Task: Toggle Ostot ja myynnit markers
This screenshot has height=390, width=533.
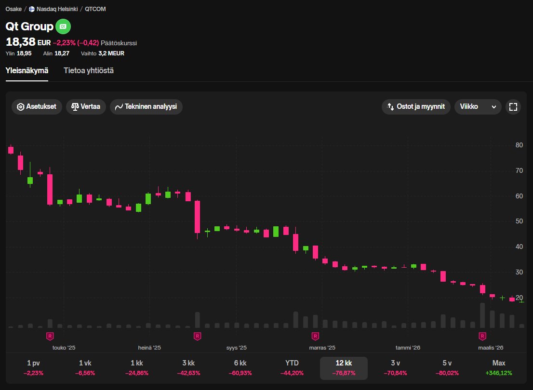Action: point(416,107)
